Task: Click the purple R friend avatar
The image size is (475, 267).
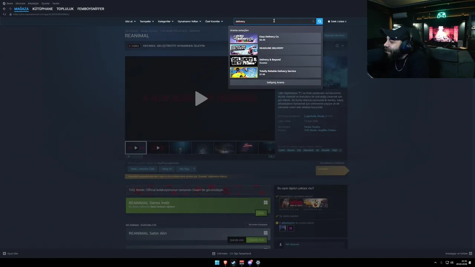Action: point(291,228)
